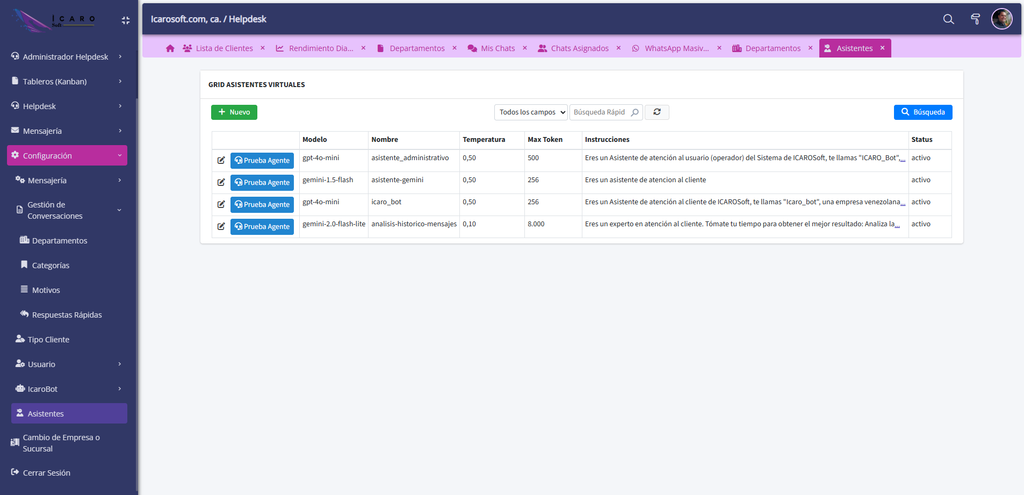The width and height of the screenshot is (1024, 495).
Task: Sort by the Nombre column header
Action: coord(385,139)
